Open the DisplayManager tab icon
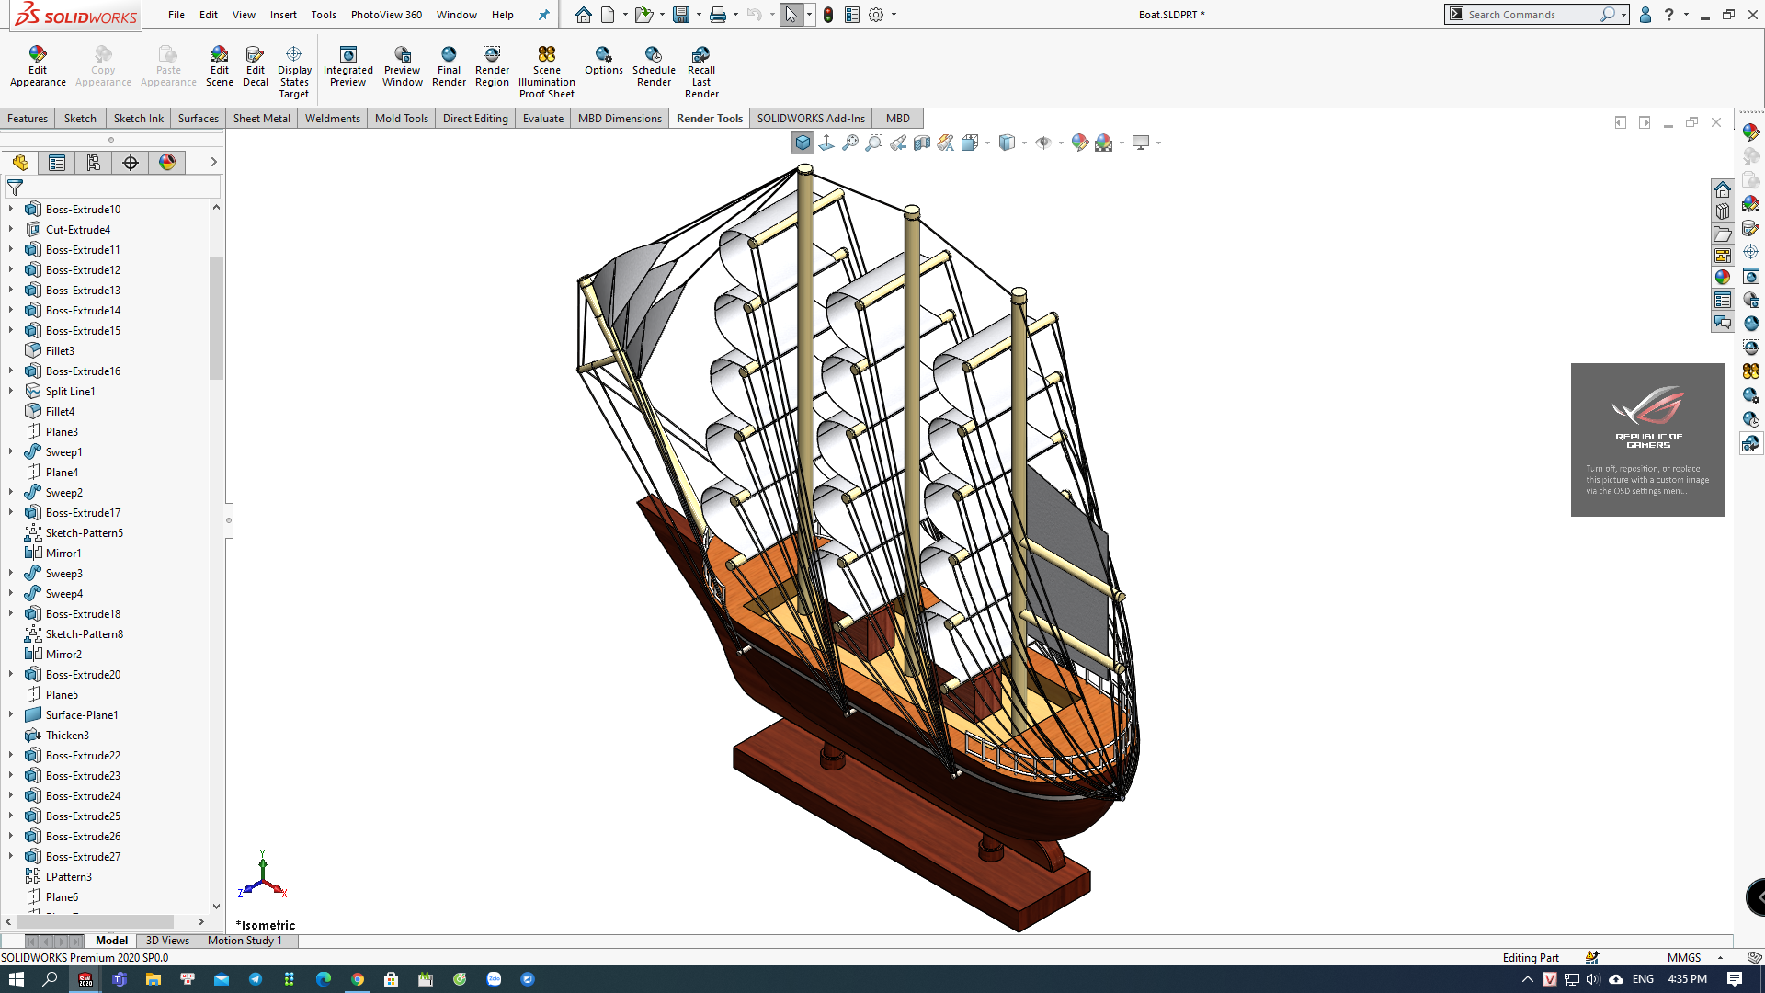The image size is (1765, 993). (167, 163)
